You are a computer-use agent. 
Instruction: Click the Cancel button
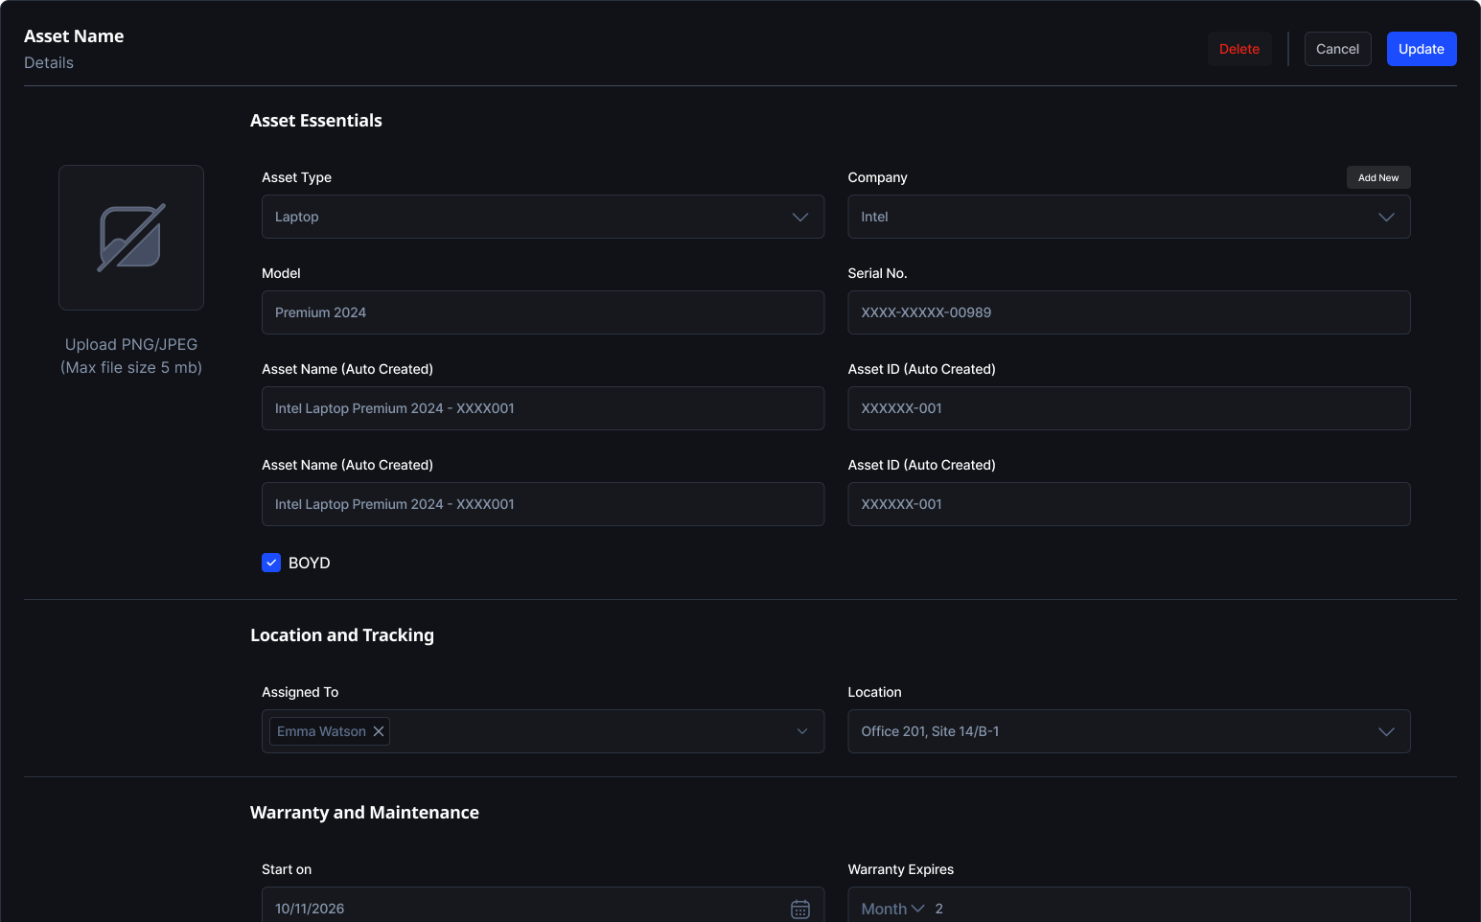coord(1337,49)
